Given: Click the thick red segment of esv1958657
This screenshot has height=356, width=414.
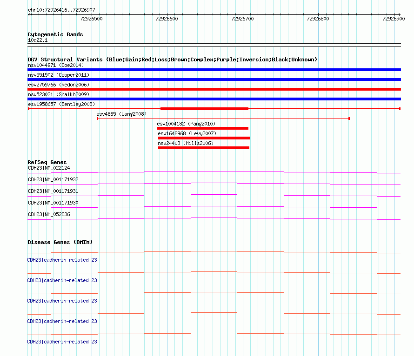Looking at the screenshot, I should point(204,109).
